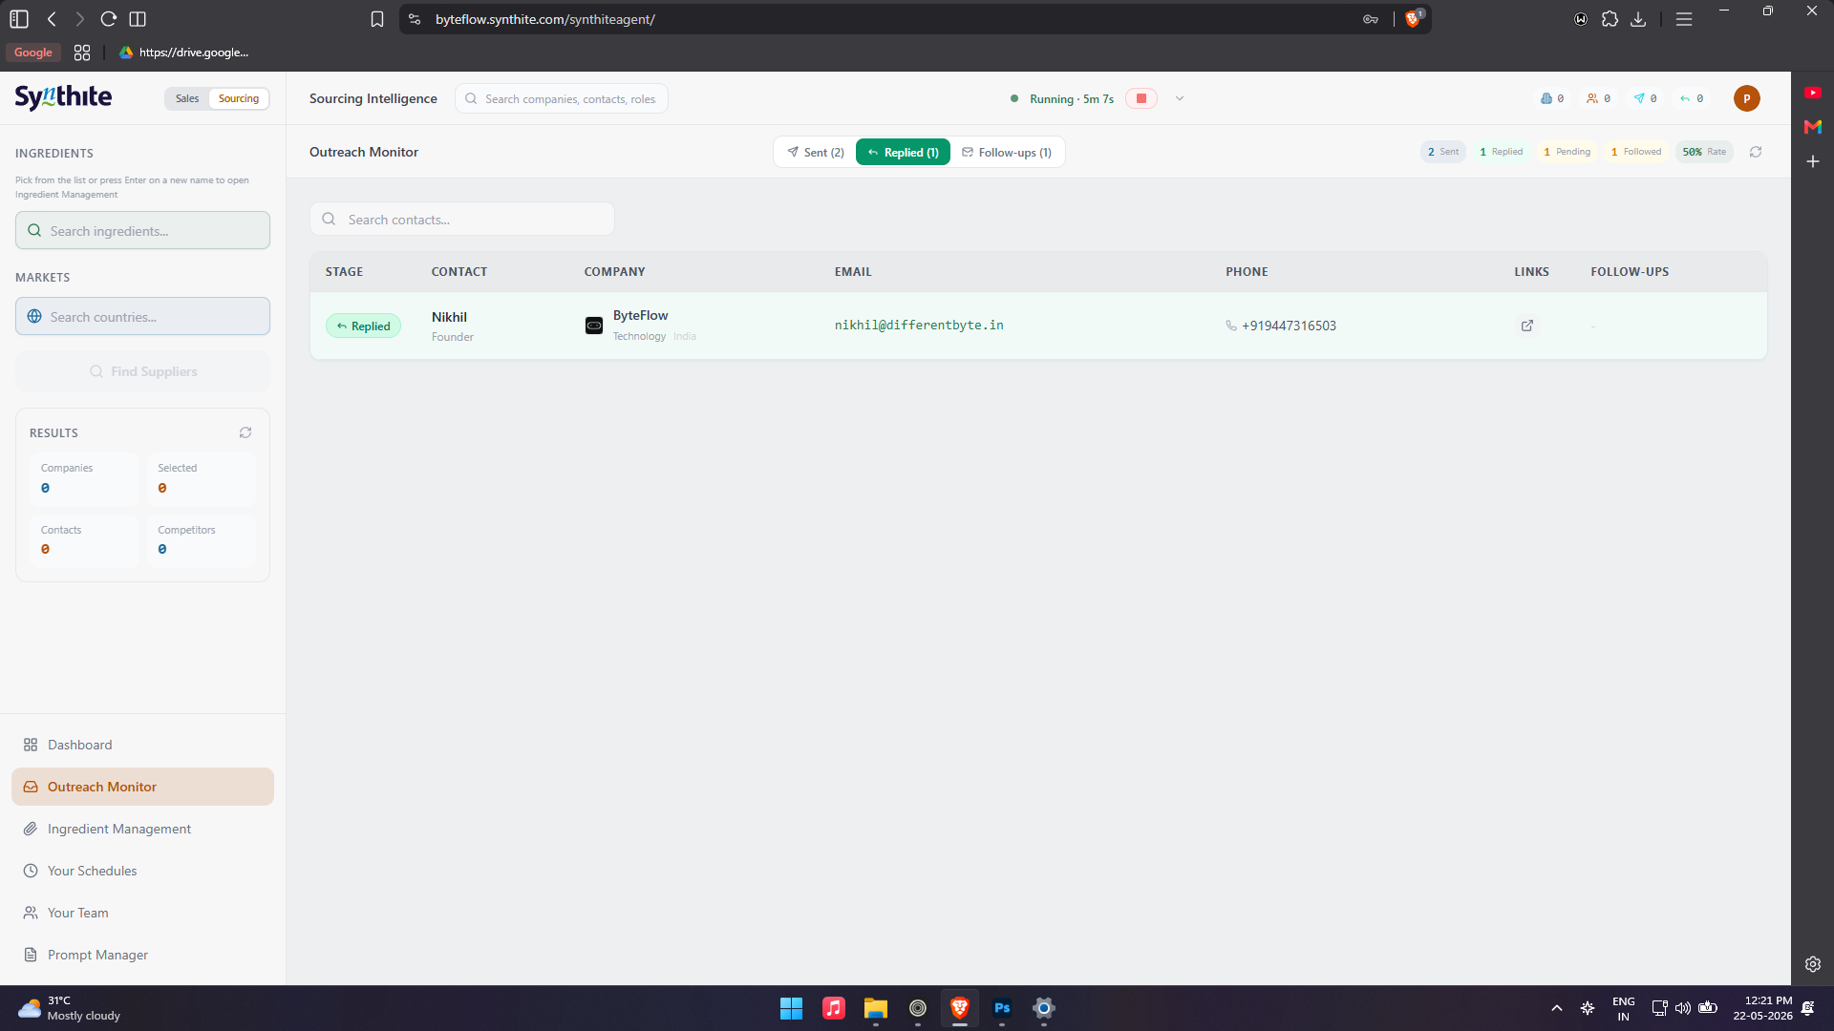
Task: Add a new sidebar panel with plus icon
Action: (1813, 162)
